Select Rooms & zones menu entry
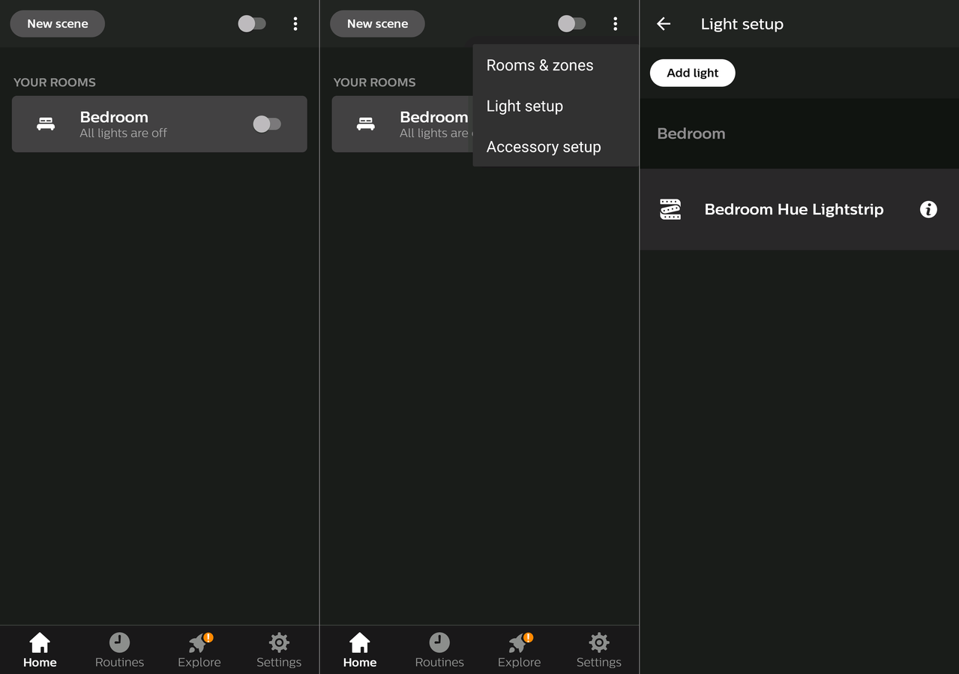 pyautogui.click(x=556, y=65)
